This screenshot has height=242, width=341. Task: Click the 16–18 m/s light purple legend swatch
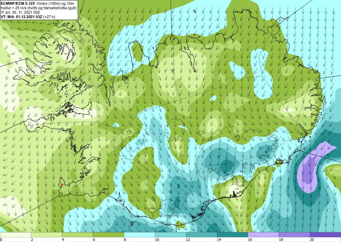pyautogui.click(x=263, y=234)
